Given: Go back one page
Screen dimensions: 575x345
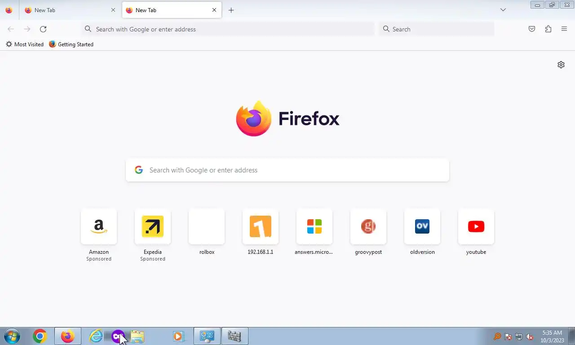Looking at the screenshot, I should pyautogui.click(x=11, y=29).
